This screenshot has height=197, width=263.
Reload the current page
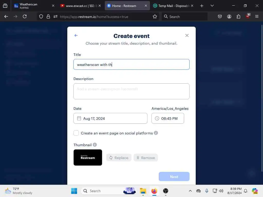(25, 16)
